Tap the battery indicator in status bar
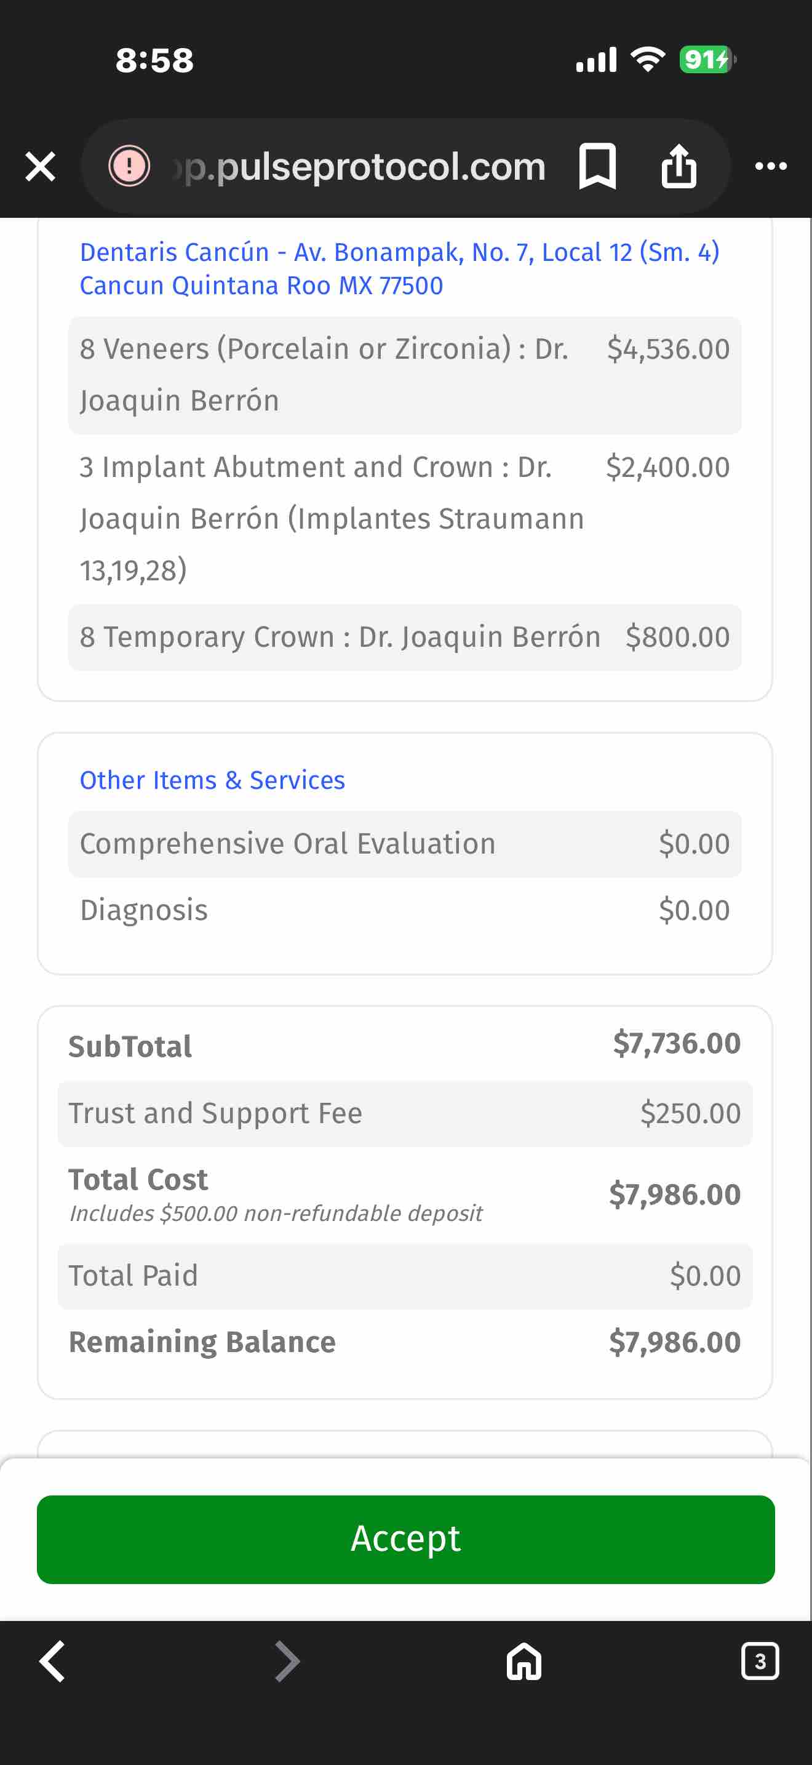 click(707, 60)
